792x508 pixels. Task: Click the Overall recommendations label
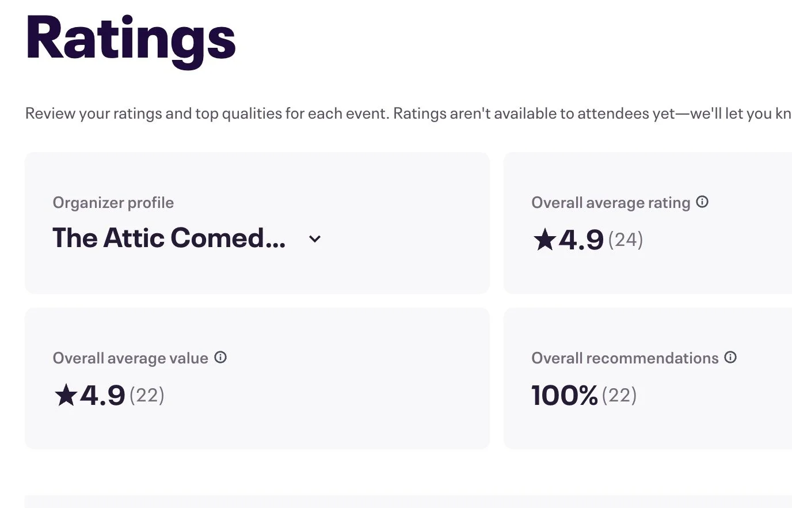(625, 358)
